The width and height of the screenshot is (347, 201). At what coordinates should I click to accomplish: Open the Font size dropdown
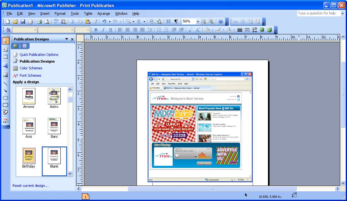pos(88,30)
